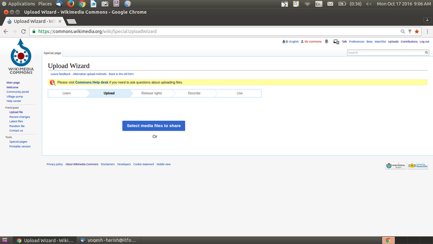The width and height of the screenshot is (433, 244).
Task: Open Wikimedia notifications bell alerts
Action: (x=326, y=42)
